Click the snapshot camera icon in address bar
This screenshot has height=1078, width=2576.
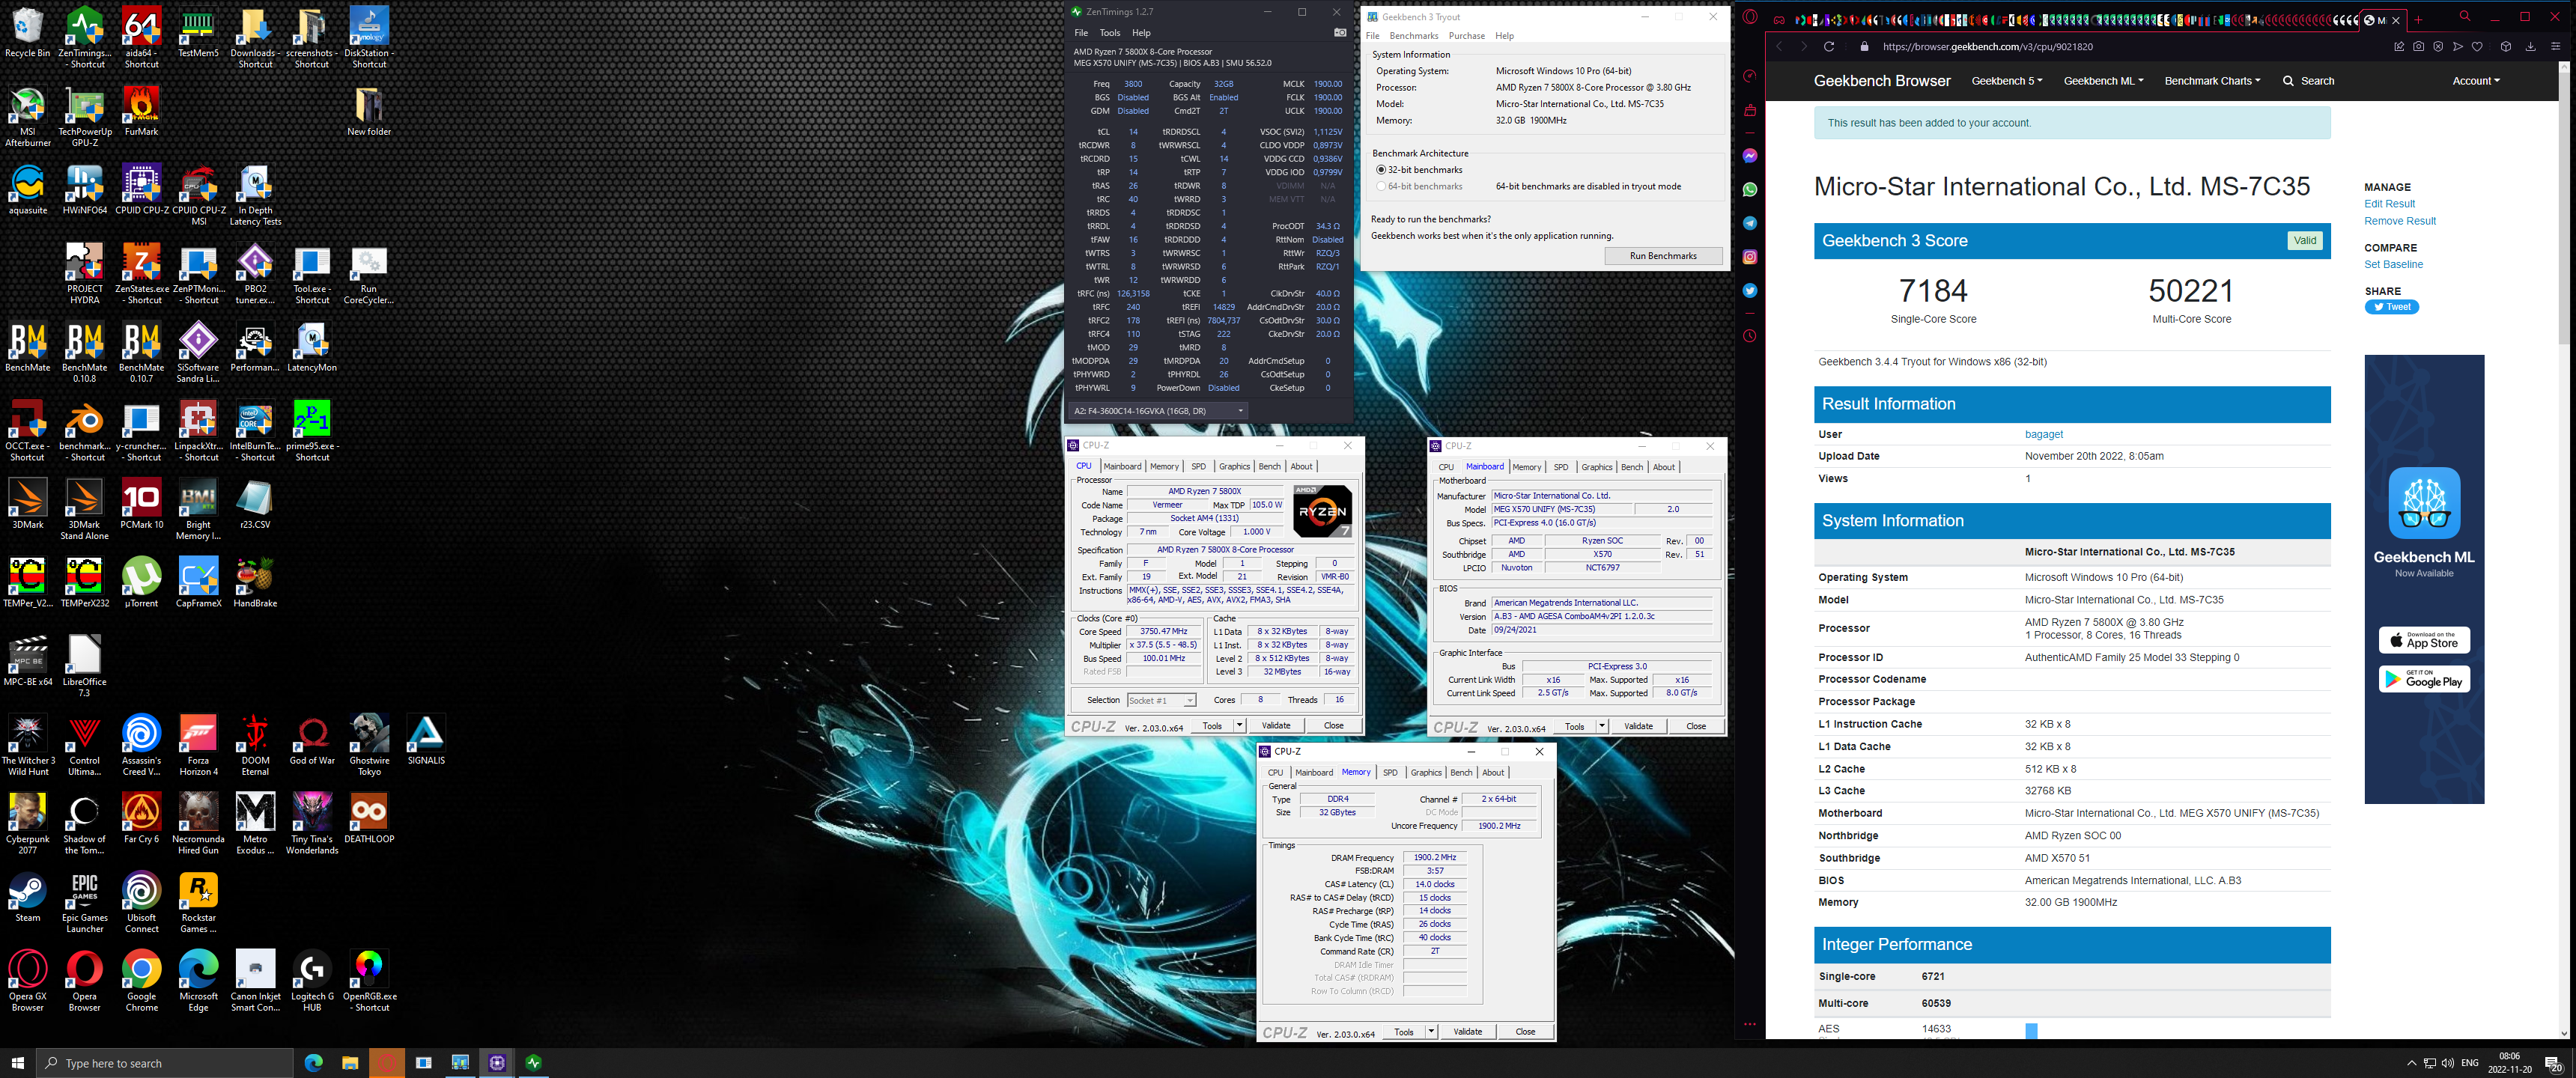pos(2418,47)
